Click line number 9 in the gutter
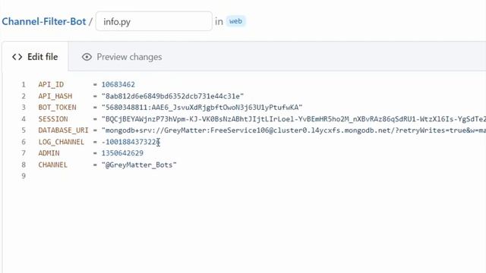This screenshot has height=273, width=486. pyautogui.click(x=24, y=176)
